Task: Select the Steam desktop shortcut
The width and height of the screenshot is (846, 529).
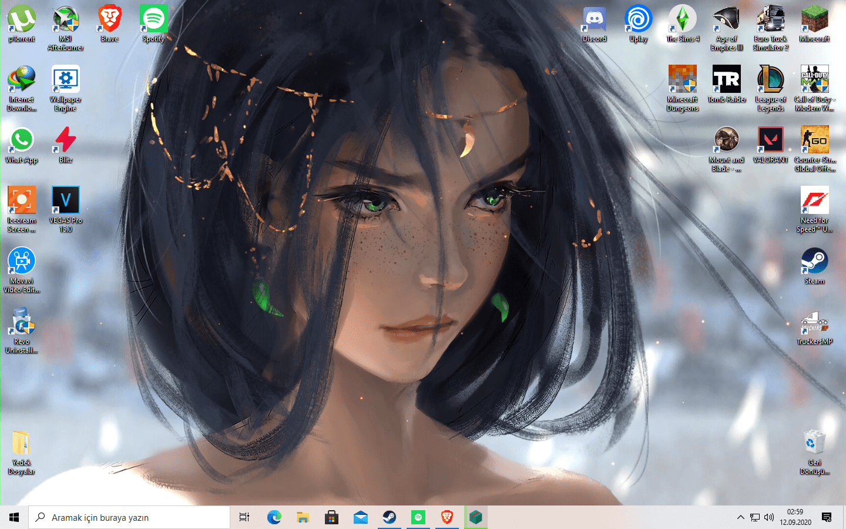Action: coord(815,266)
